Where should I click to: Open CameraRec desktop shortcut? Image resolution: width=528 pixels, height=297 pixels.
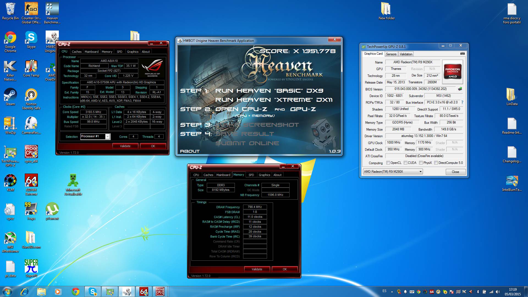click(x=31, y=125)
